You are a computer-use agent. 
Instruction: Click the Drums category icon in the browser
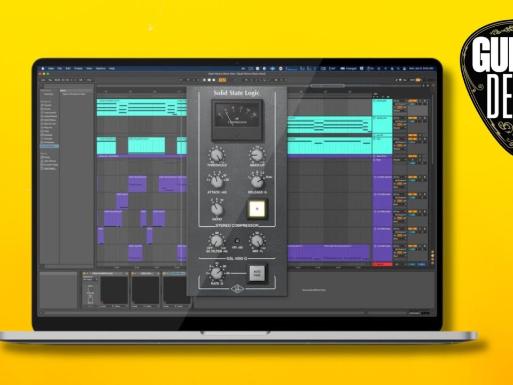tap(43, 109)
